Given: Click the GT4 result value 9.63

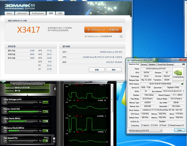Looking at the screenshot, I should click(50, 62).
